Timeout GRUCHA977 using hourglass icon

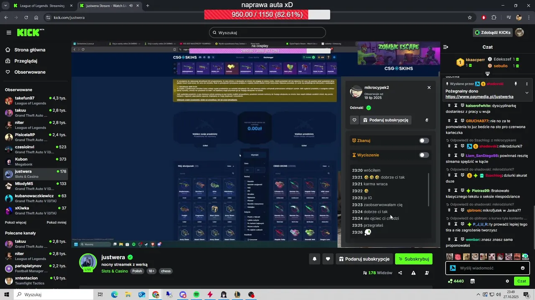tap(456, 121)
